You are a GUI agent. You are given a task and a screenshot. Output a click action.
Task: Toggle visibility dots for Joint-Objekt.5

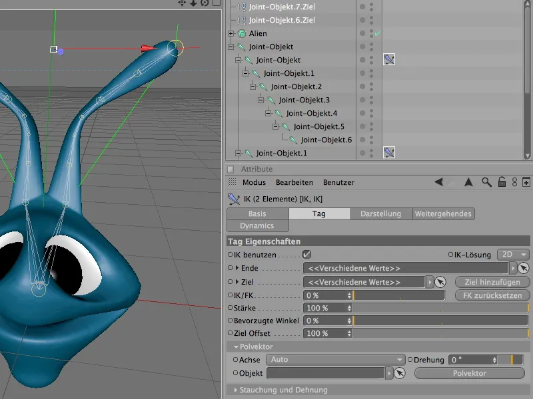tap(371, 126)
